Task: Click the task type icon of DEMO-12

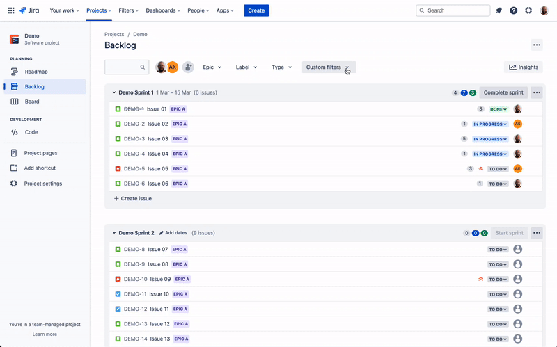Action: (x=118, y=309)
